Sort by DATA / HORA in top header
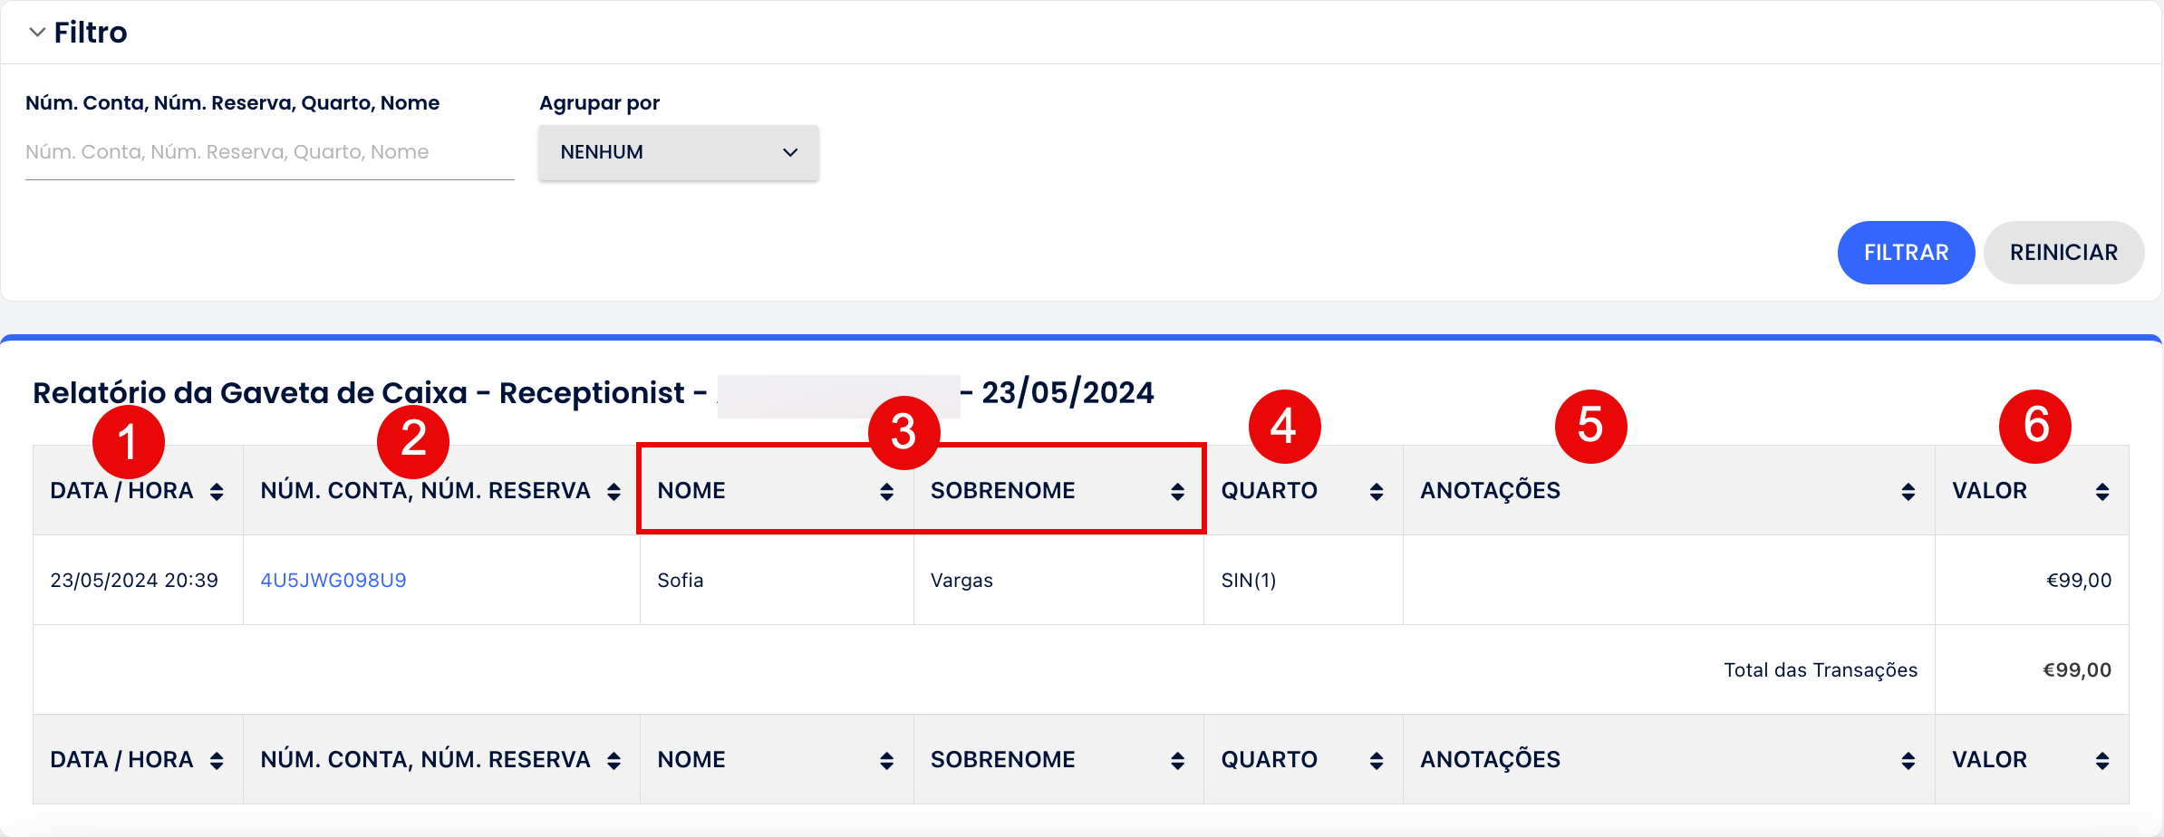 coord(138,490)
